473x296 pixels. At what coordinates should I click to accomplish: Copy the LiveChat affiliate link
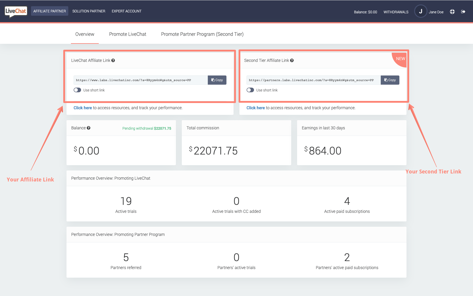pyautogui.click(x=217, y=80)
